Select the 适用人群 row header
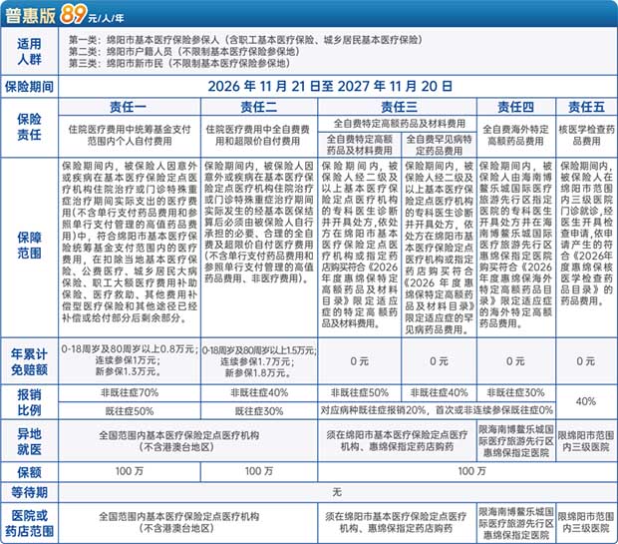618x544 pixels. tap(29, 51)
